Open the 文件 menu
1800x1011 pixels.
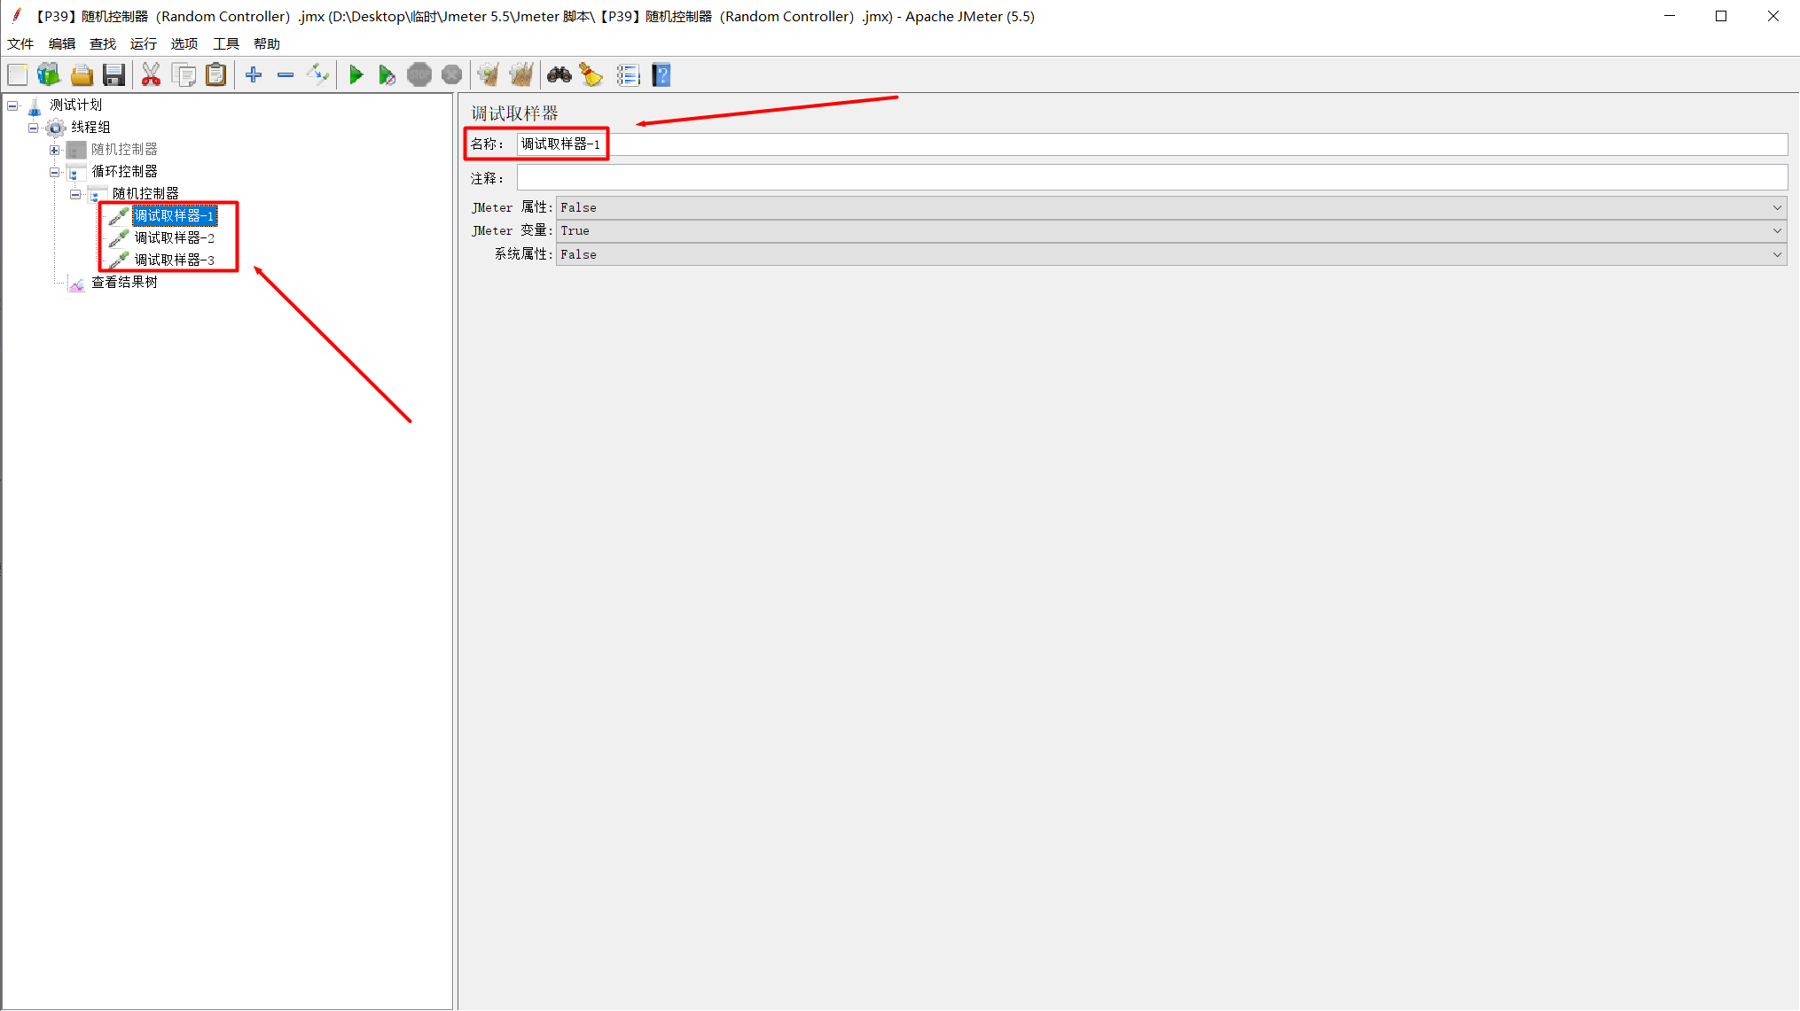tap(20, 43)
